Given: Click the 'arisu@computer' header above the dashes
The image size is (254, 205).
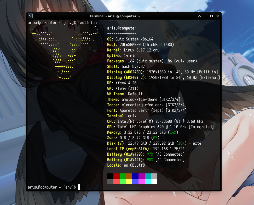Looking at the screenshot, I should [x=122, y=28].
